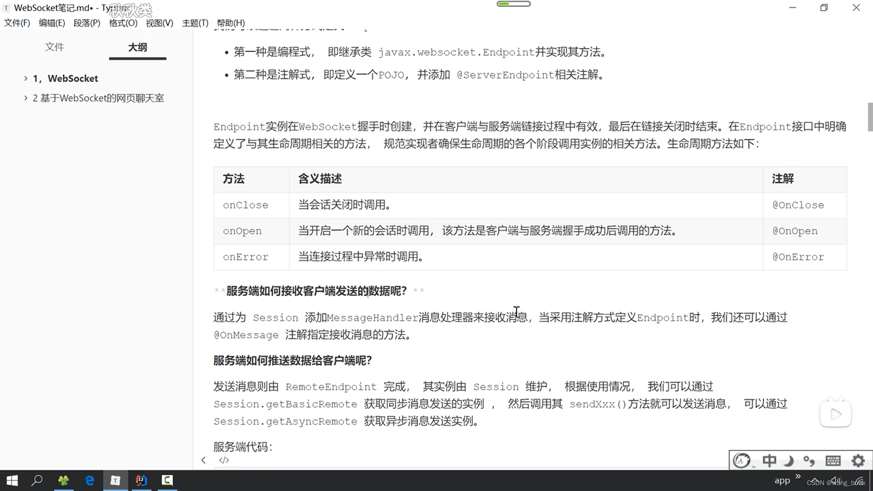This screenshot has height=491, width=873.
Task: Click the source code mode icon below the document
Action: point(224,460)
